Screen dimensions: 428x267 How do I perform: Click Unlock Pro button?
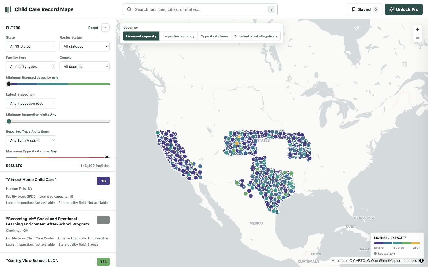(x=404, y=9)
